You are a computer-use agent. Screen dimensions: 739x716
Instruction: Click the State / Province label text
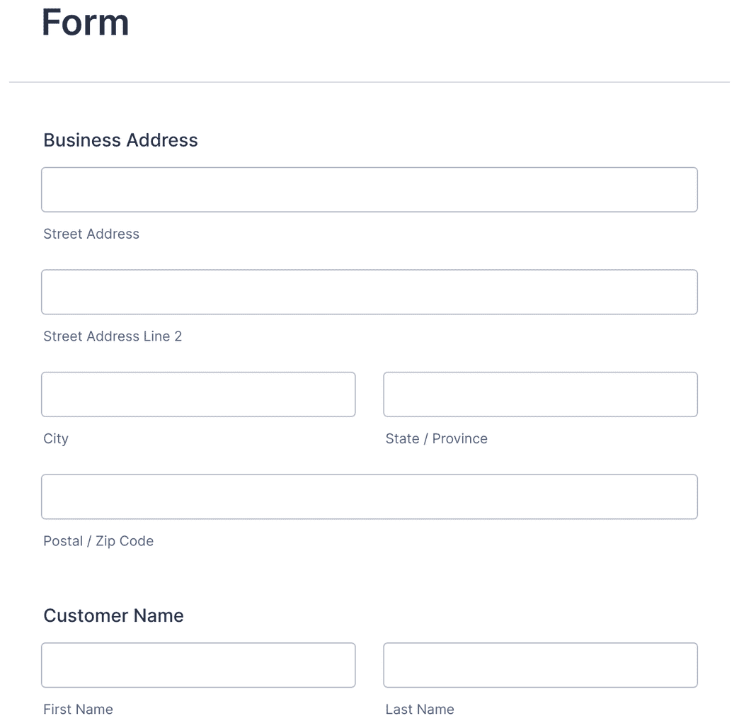437,438
